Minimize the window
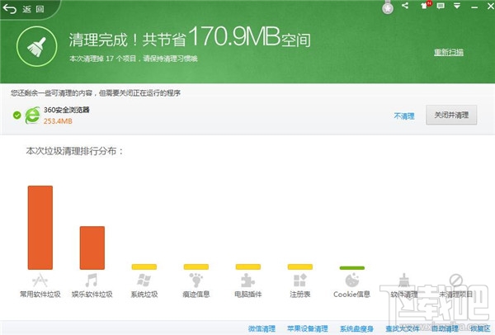Image resolution: width=495 pixels, height=335 pixels. (474, 7)
